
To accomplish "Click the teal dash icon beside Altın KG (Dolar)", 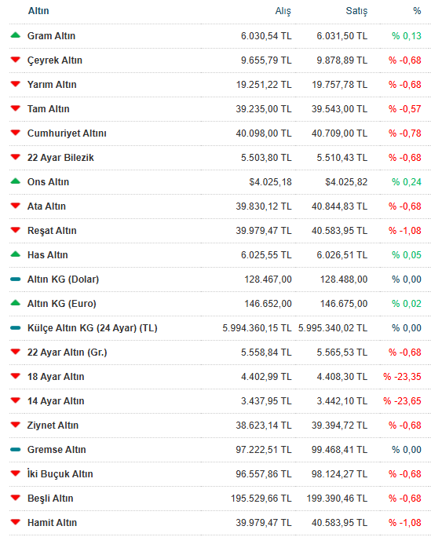I will click(x=16, y=279).
